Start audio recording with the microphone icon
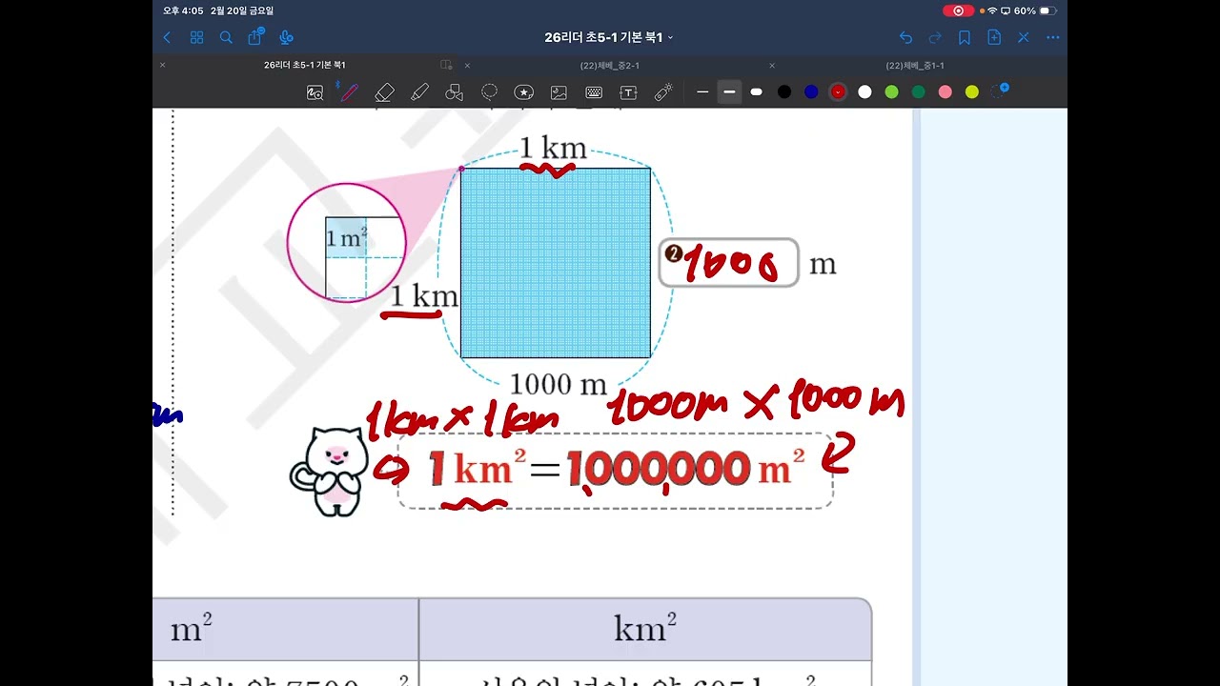Image resolution: width=1220 pixels, height=686 pixels. [285, 37]
